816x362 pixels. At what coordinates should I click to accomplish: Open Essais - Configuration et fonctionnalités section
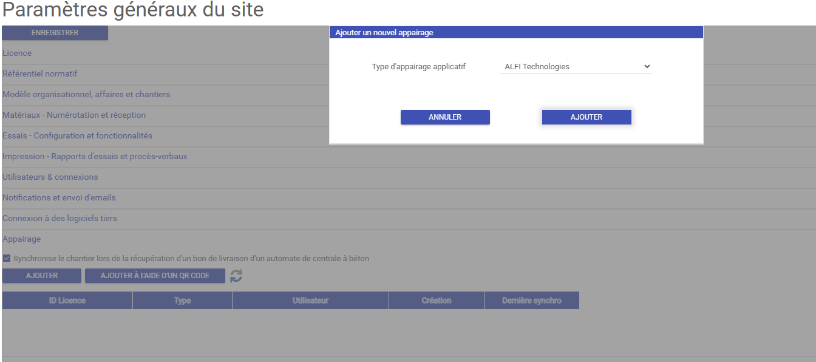click(x=77, y=136)
